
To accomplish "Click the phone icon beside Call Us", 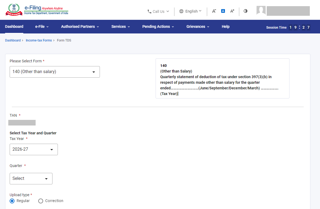I will 149,12.
